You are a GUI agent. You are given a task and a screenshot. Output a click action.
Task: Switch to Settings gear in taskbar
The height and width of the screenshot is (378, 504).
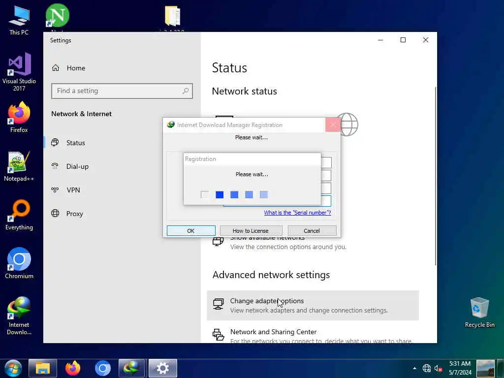pos(162,368)
